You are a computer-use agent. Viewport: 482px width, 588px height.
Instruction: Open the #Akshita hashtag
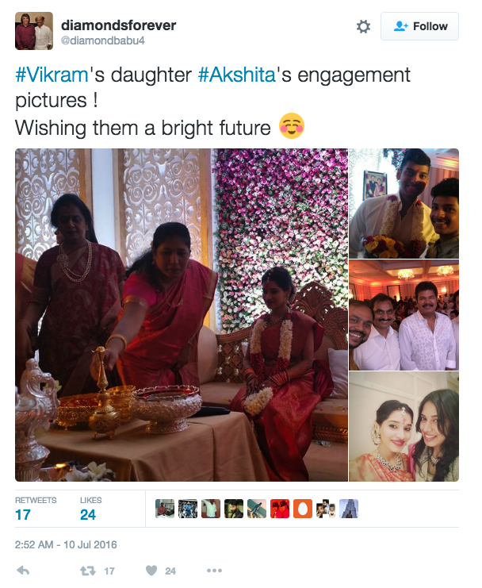coord(237,75)
